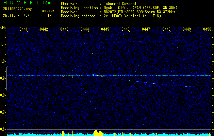
Task: Select the 0447 time marker
Action: click(146, 29)
